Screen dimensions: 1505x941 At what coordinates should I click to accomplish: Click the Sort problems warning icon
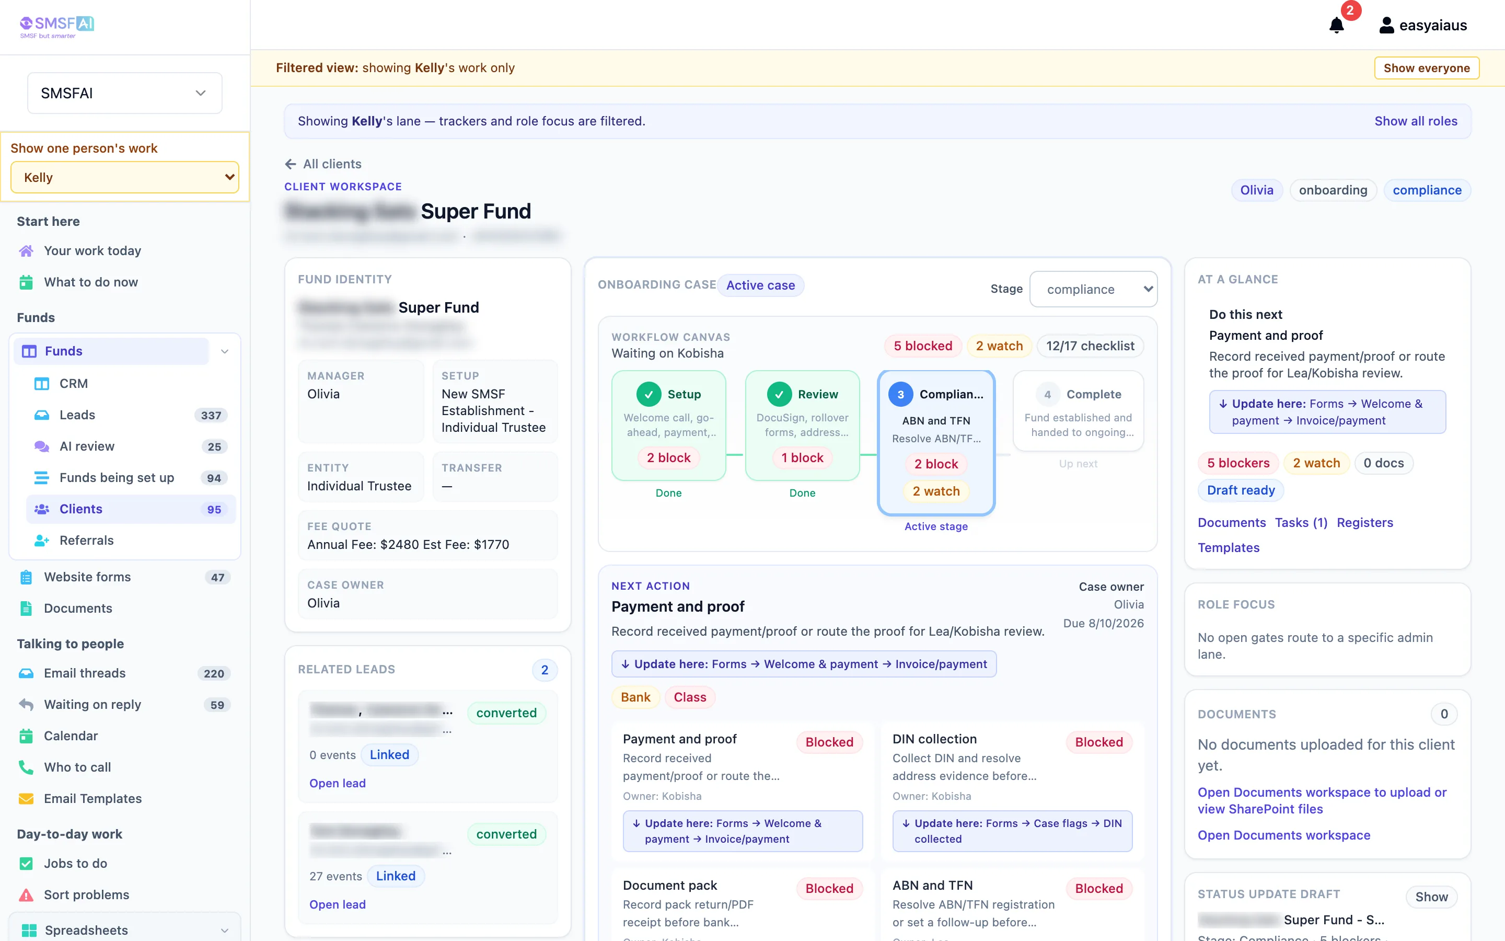coord(26,895)
